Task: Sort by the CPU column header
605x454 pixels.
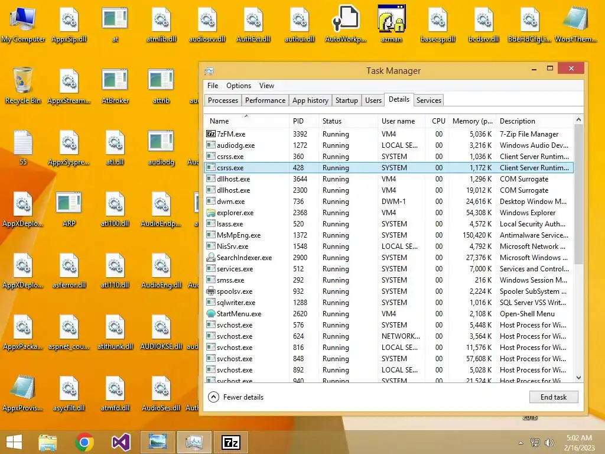Action: coord(437,121)
